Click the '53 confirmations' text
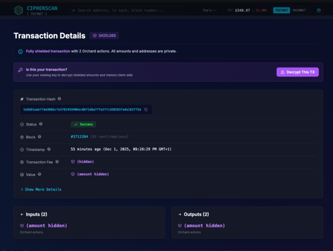Viewport: 333px width, 251px height. (x=109, y=137)
